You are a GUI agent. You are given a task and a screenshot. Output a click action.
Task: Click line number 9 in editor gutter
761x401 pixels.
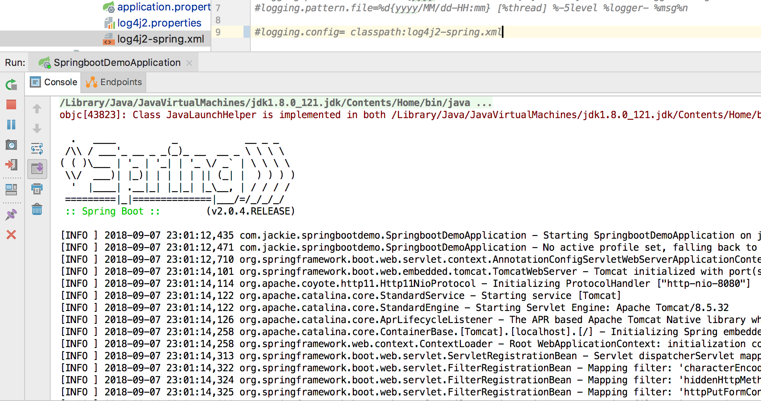click(x=218, y=32)
